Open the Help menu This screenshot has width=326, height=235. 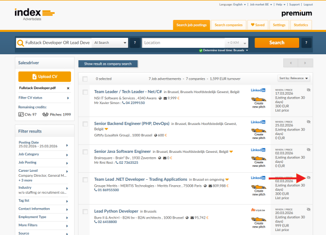click(x=281, y=4)
